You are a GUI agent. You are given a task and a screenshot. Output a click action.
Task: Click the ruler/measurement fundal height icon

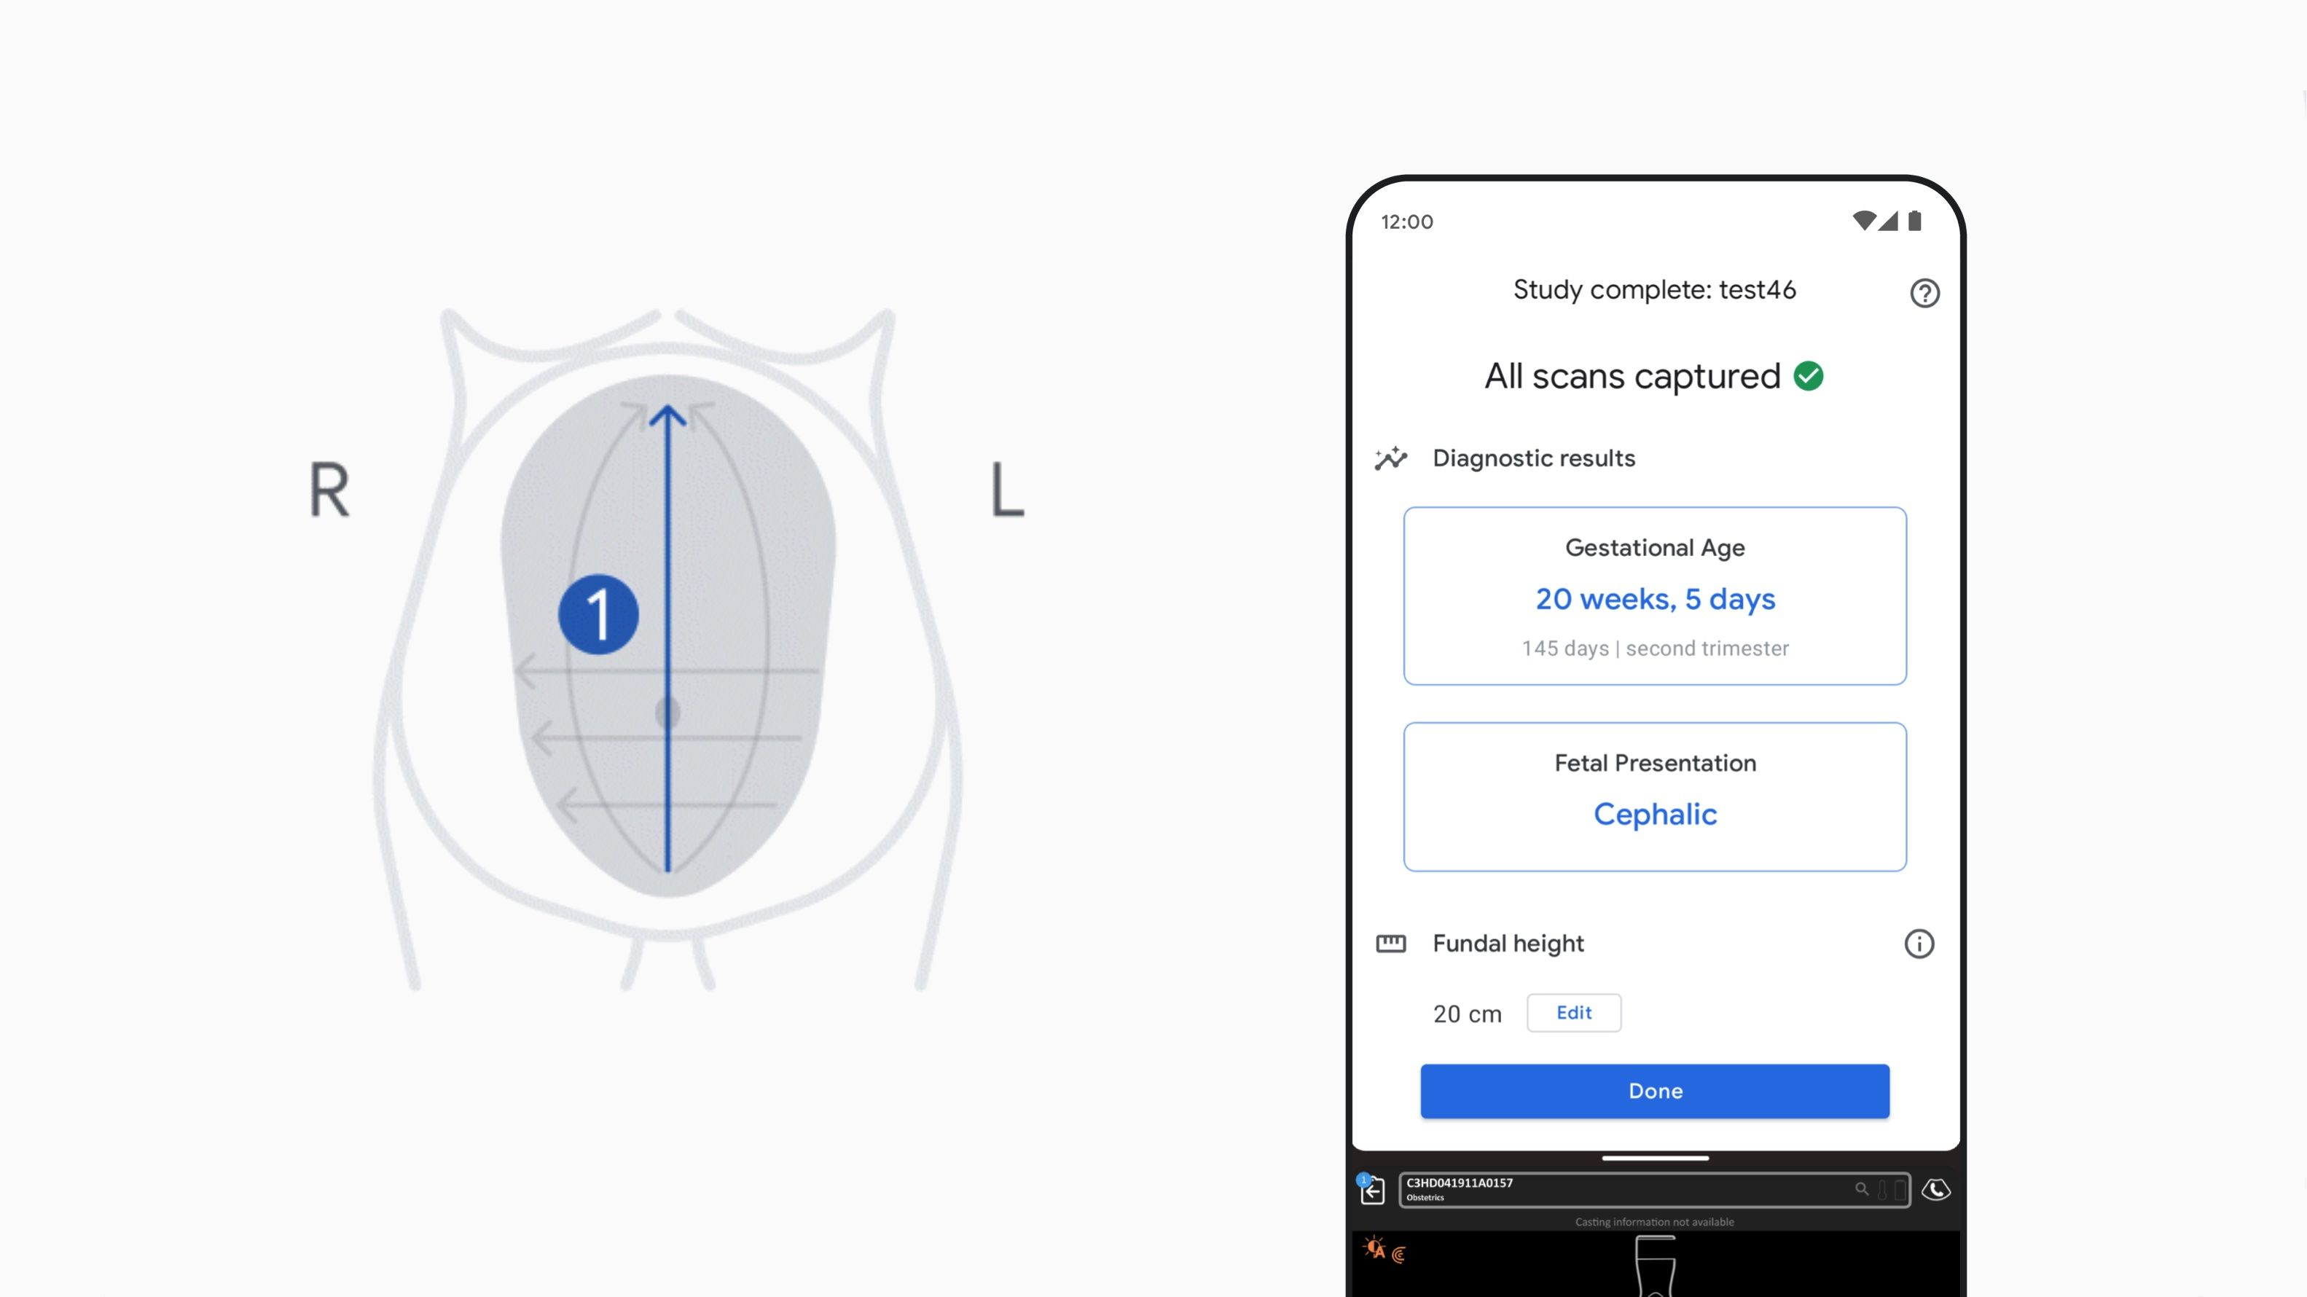pyautogui.click(x=1390, y=944)
